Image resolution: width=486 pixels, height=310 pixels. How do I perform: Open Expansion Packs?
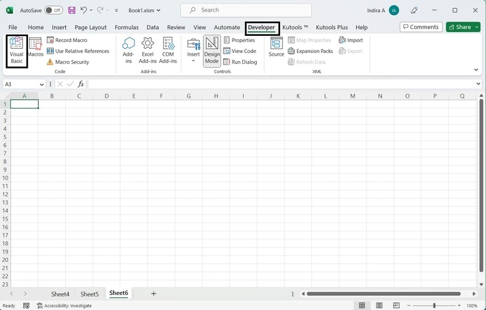point(310,51)
